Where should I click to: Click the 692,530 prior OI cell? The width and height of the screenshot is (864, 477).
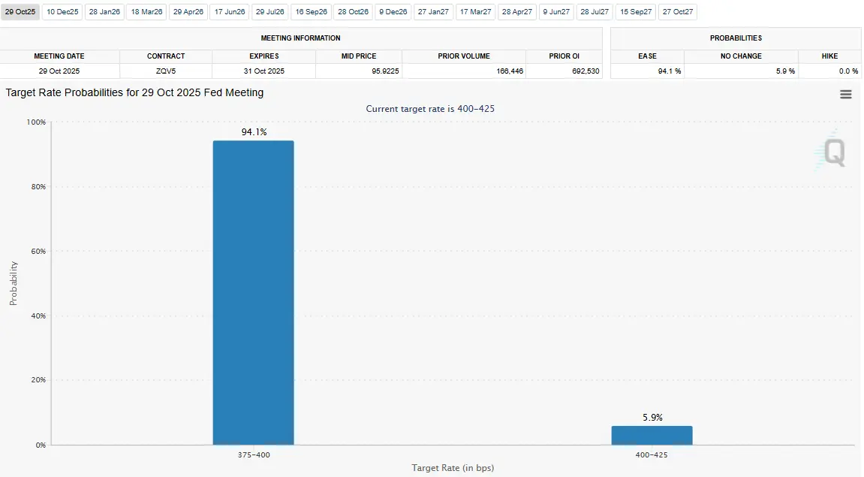(x=564, y=71)
